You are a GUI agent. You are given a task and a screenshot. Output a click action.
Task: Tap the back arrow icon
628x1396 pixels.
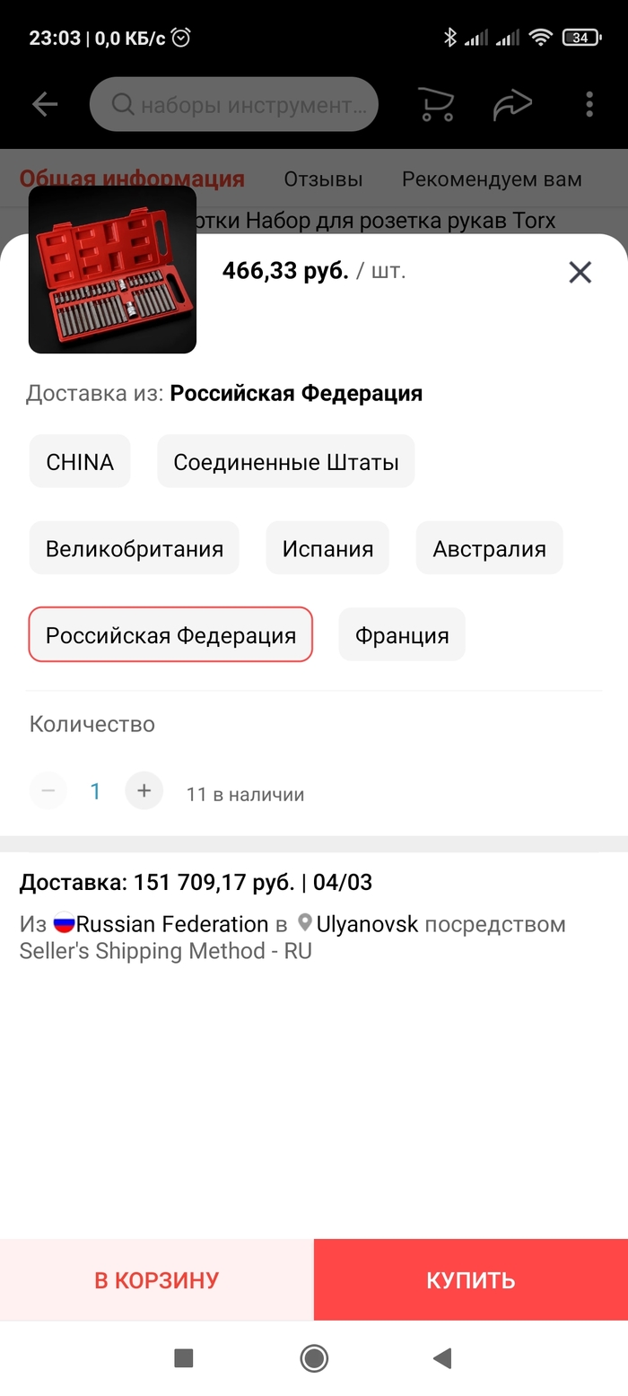pyautogui.click(x=45, y=105)
